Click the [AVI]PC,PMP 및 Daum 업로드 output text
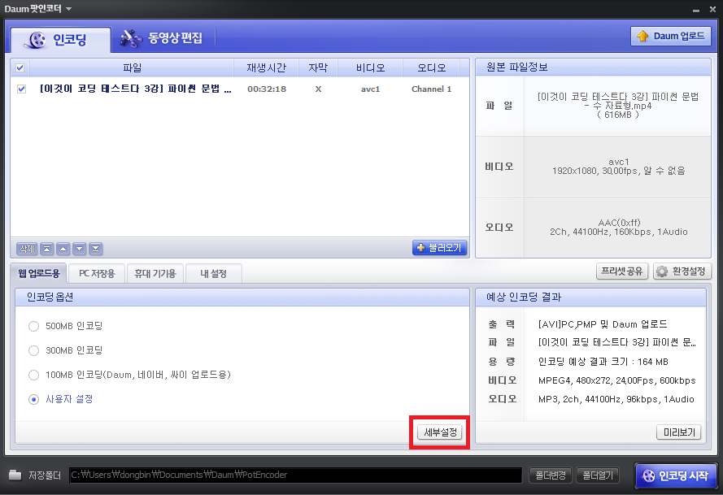723x495 pixels. (603, 324)
